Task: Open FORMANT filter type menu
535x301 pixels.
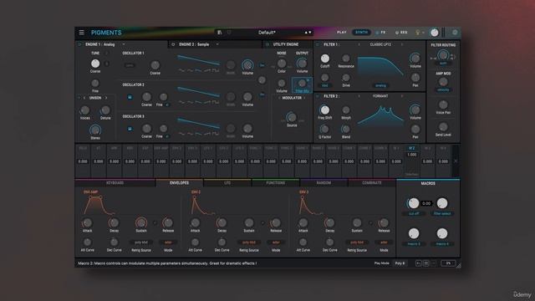Action: coord(380,96)
